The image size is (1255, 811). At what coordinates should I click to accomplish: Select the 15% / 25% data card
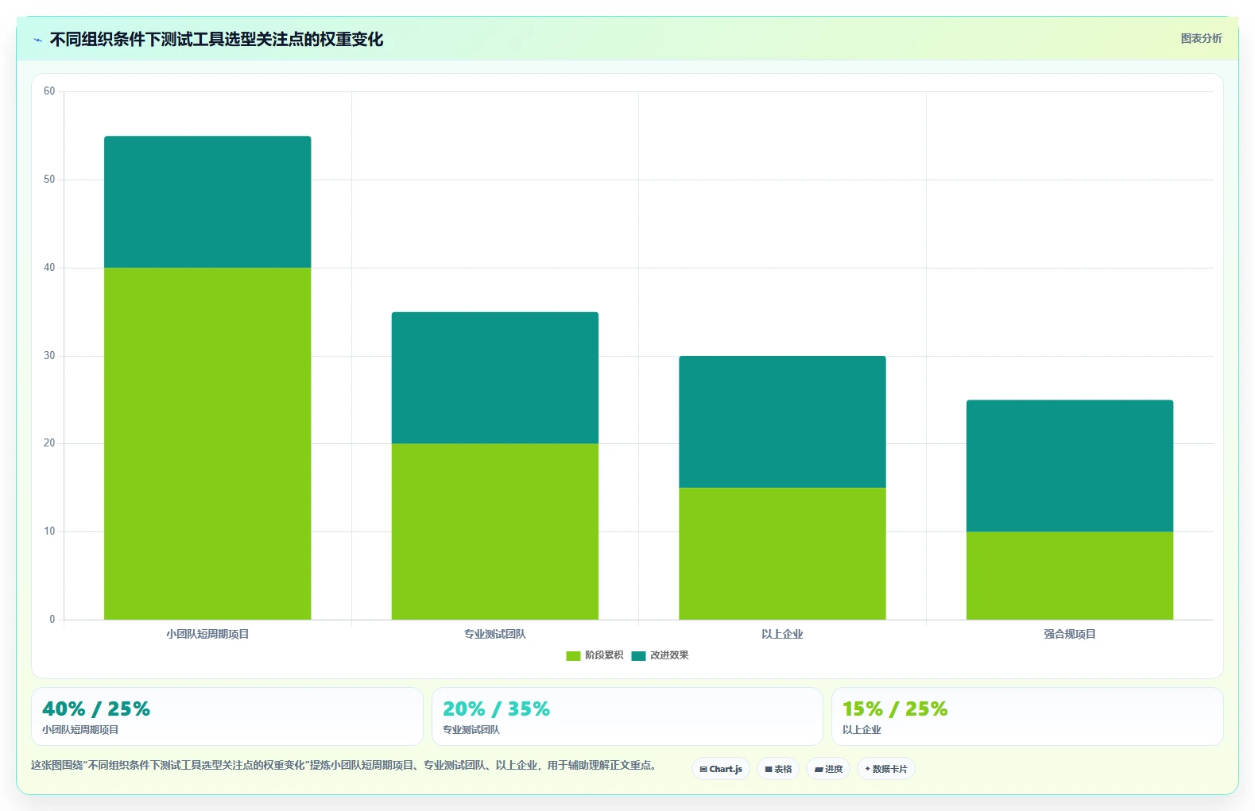click(x=1027, y=716)
